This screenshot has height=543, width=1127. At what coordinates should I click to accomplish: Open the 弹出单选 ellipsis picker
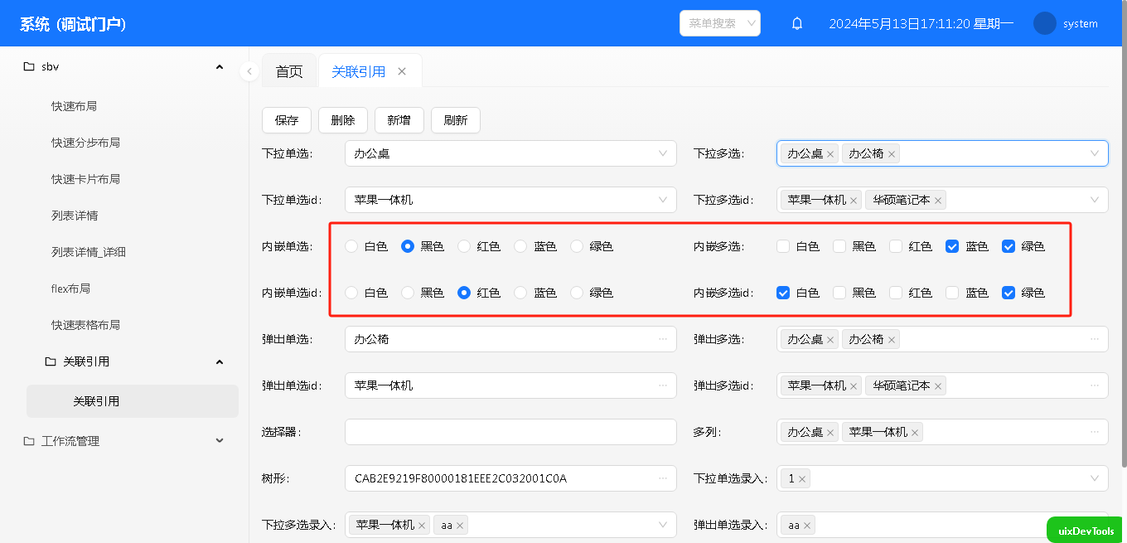tap(663, 339)
